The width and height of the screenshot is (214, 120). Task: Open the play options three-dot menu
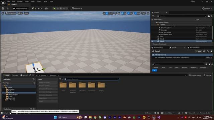pos(67,8)
